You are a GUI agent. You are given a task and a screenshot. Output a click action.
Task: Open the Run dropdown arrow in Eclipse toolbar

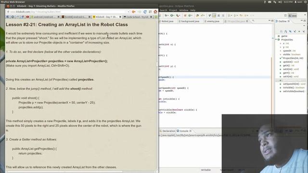[174, 15]
